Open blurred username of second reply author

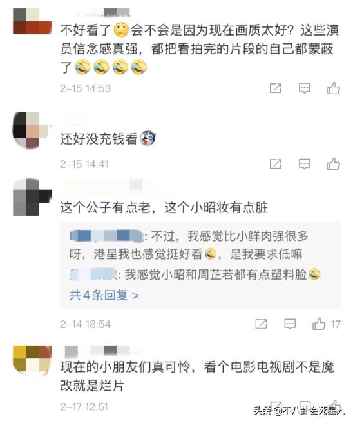[93, 274]
